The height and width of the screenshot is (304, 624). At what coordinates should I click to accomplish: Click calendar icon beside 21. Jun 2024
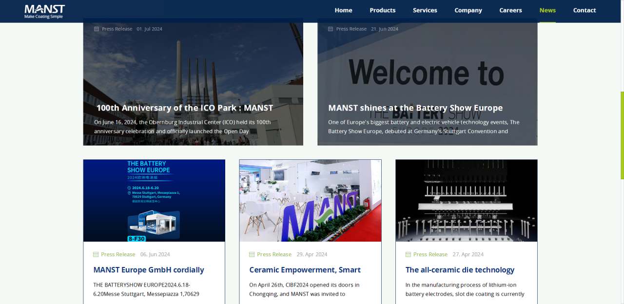point(331,29)
